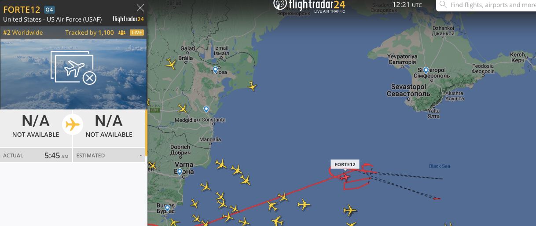The width and height of the screenshot is (536, 226).
Task: Select the airport pin near Constanța
Action: (x=206, y=109)
